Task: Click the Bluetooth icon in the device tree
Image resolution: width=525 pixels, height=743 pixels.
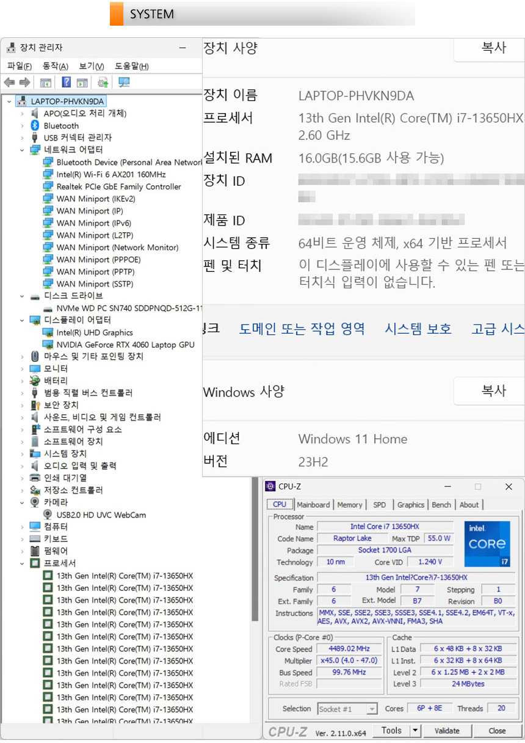Action: click(35, 125)
